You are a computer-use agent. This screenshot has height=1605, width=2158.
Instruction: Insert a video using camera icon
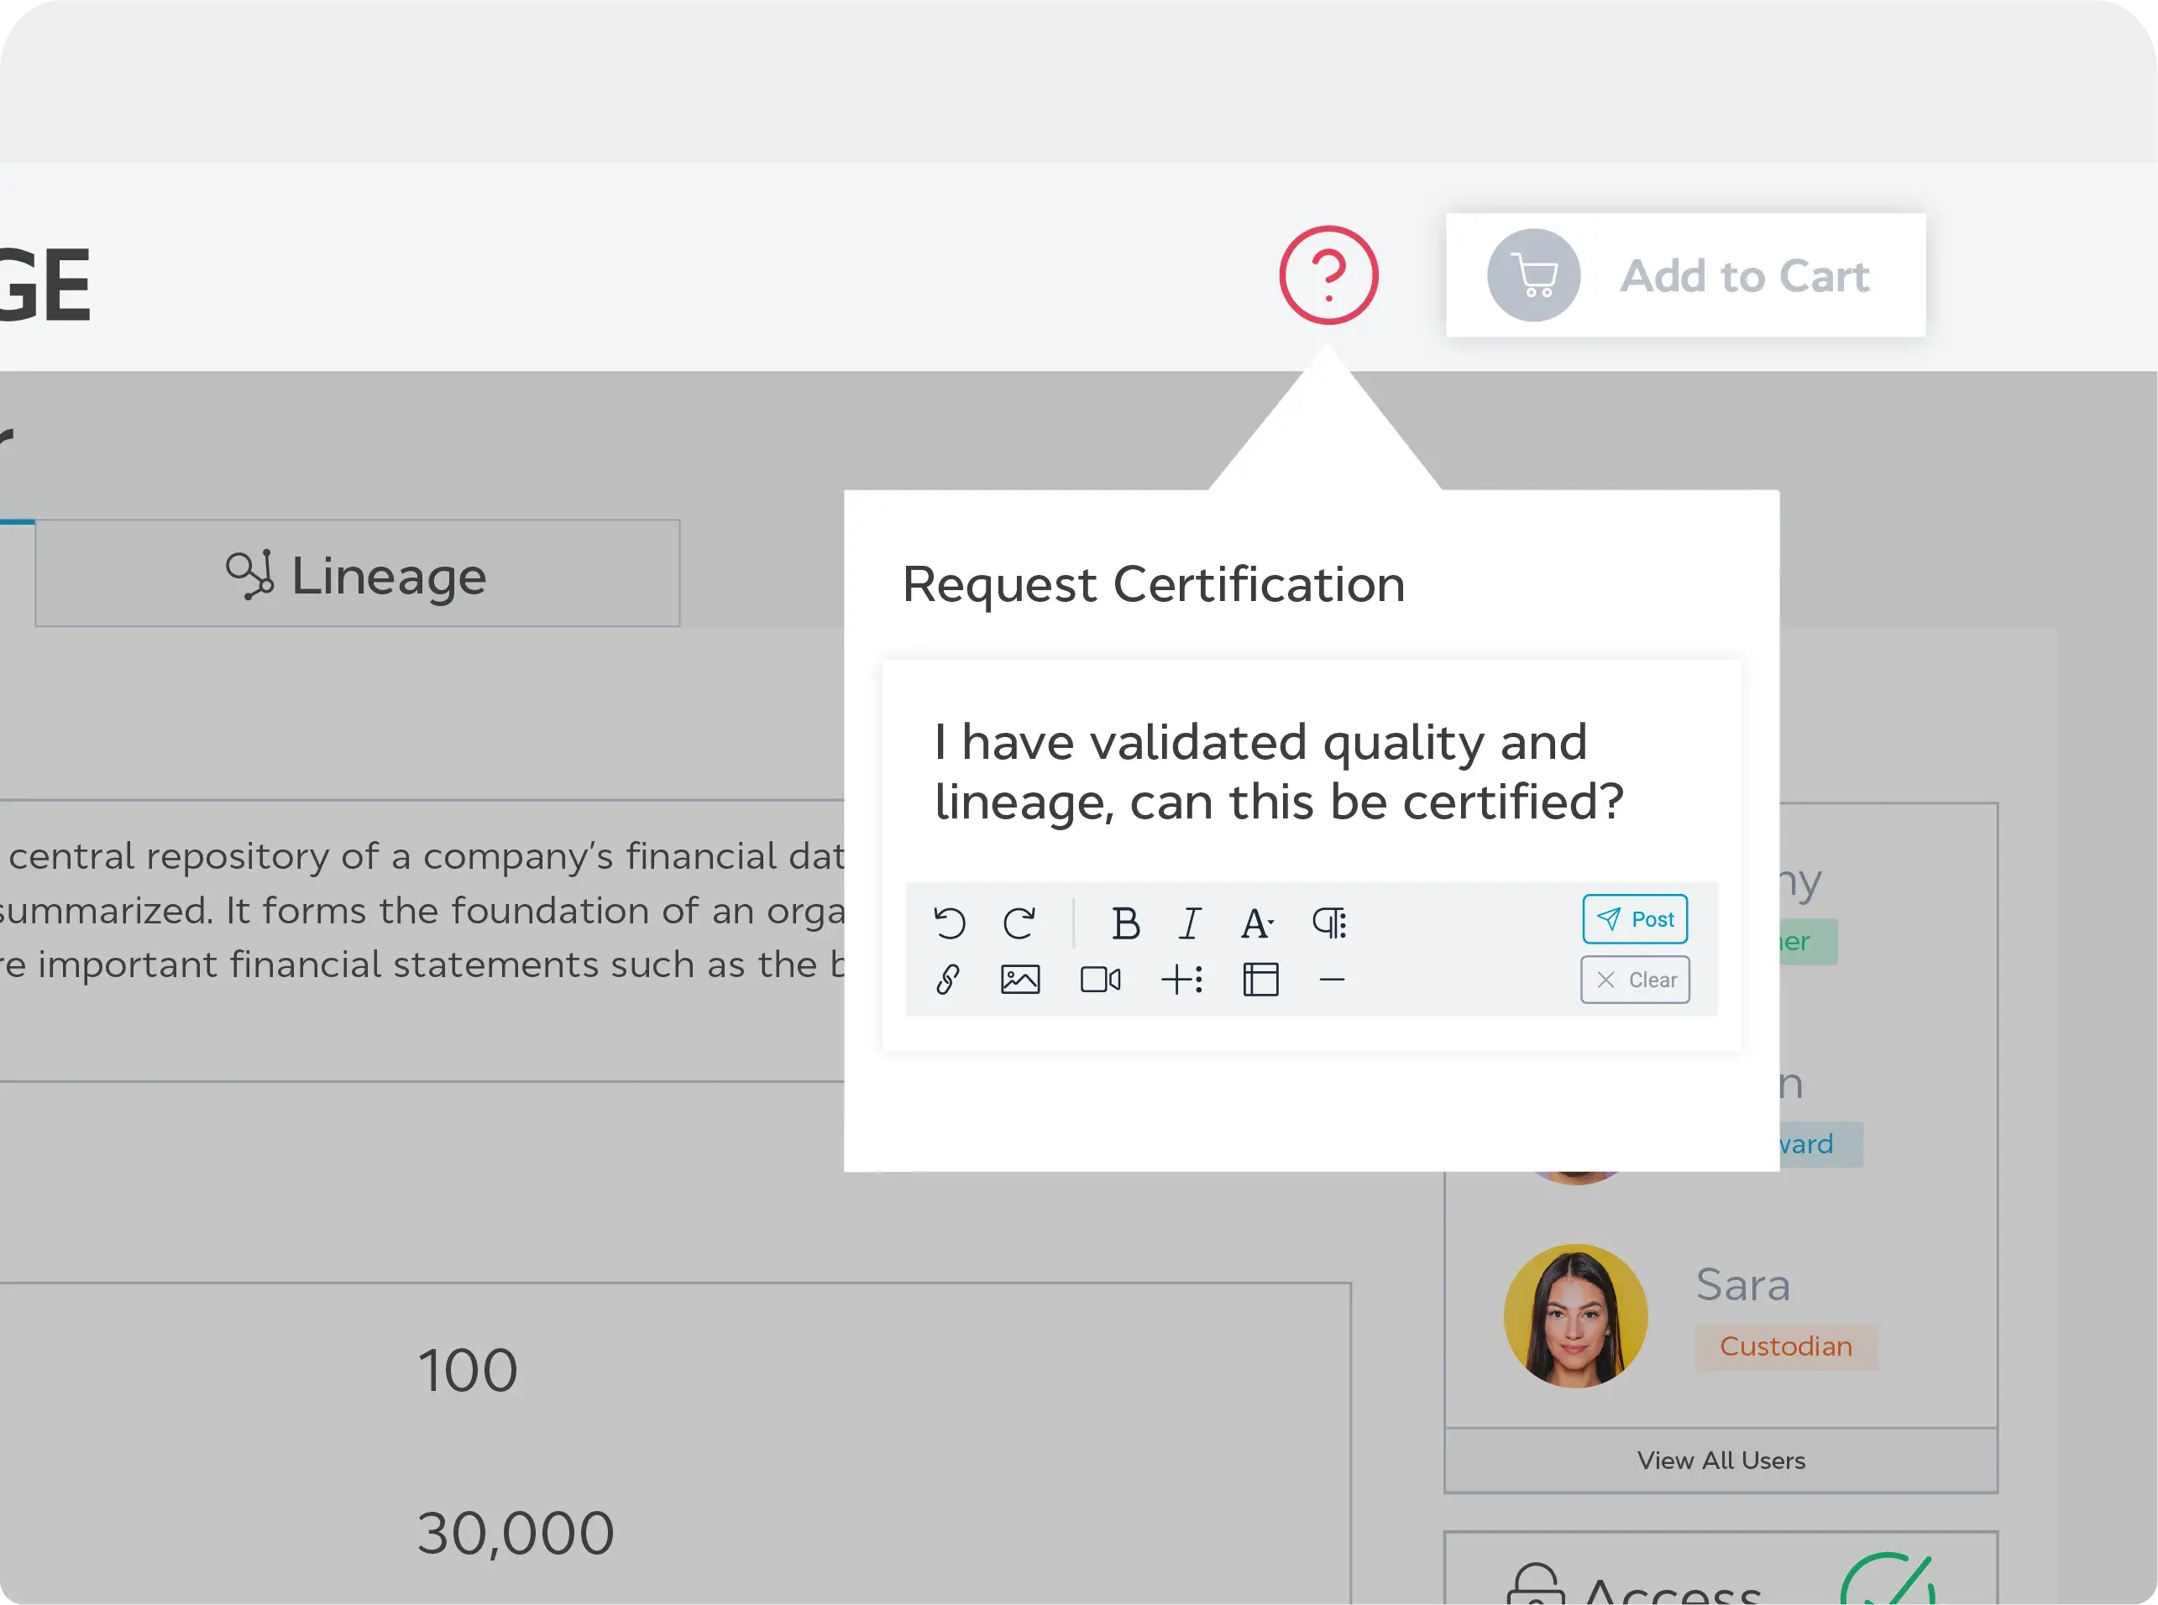click(1100, 980)
